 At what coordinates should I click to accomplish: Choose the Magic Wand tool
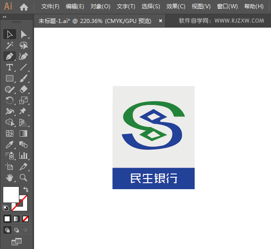pyautogui.click(x=10, y=45)
